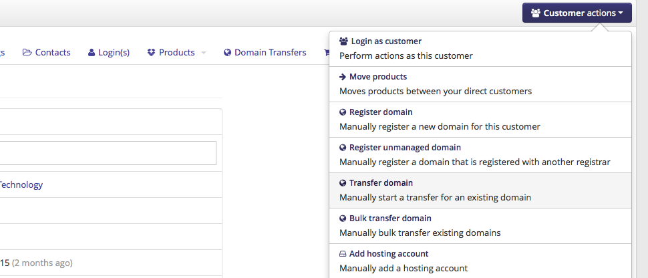
Task: Click globe icon beside Bulk transfer domain
Action: pyautogui.click(x=343, y=219)
